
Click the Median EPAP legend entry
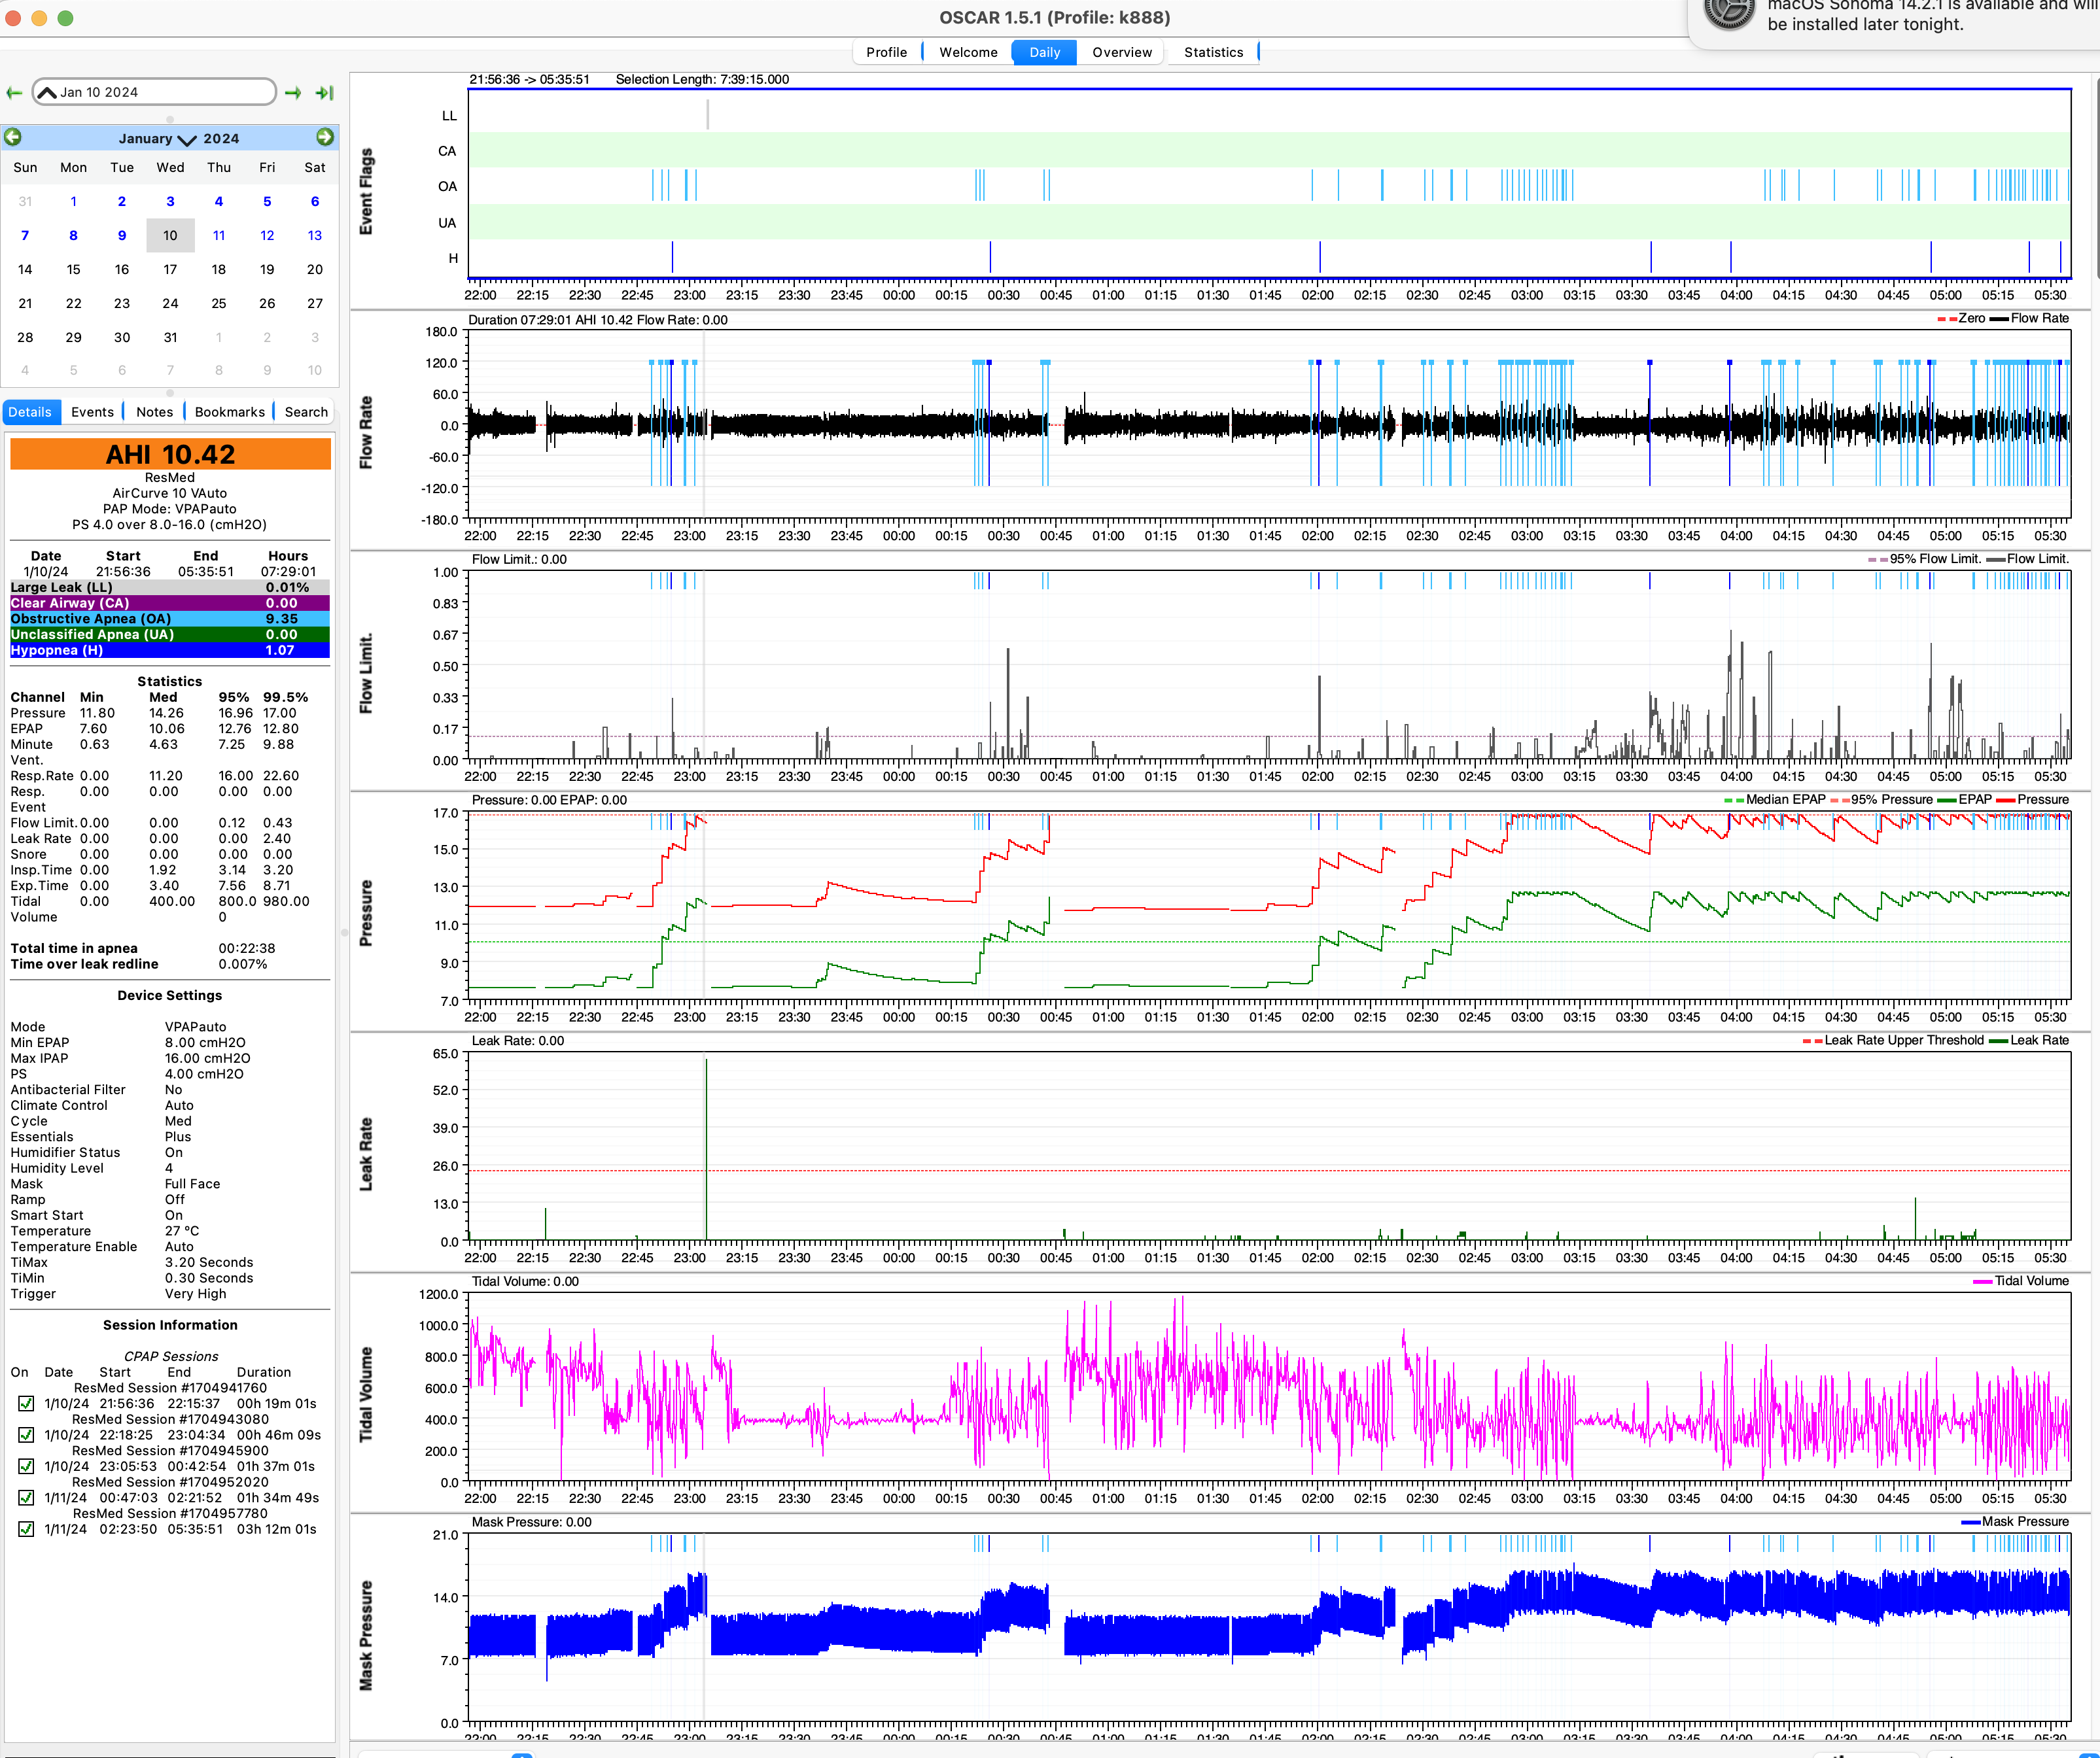[x=1775, y=800]
